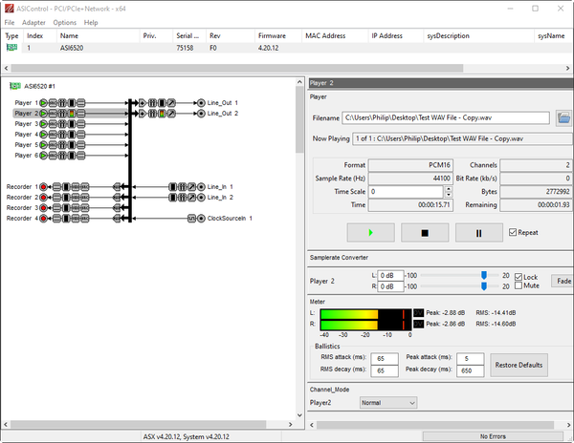Disable the volume Lock checkbox
Screen dimensions: 574x443
pyautogui.click(x=519, y=277)
